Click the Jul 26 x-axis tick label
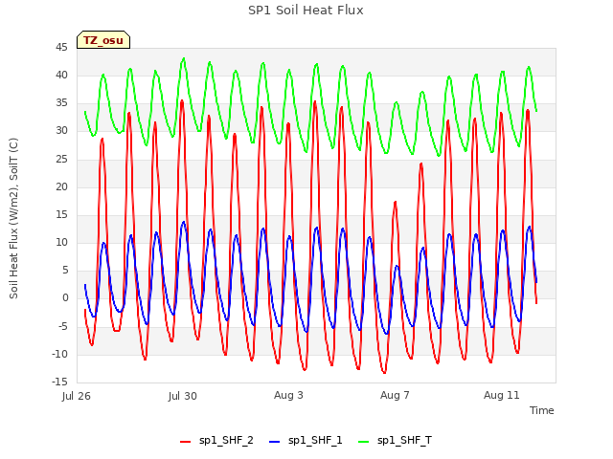Viewport: 613px width, 459px height. tap(77, 396)
